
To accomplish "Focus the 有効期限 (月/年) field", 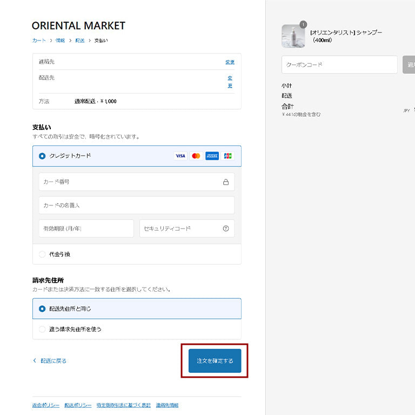I will [86, 229].
